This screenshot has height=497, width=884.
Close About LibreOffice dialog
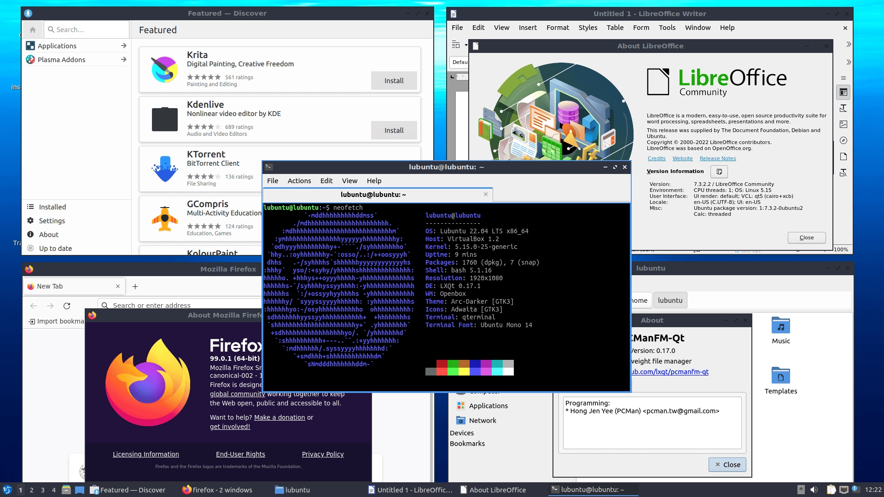(x=807, y=238)
